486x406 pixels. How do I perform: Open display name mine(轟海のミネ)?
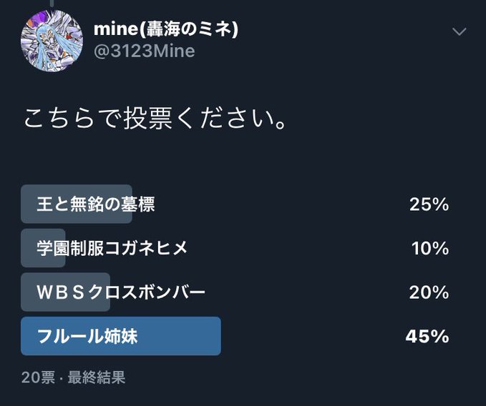(166, 29)
